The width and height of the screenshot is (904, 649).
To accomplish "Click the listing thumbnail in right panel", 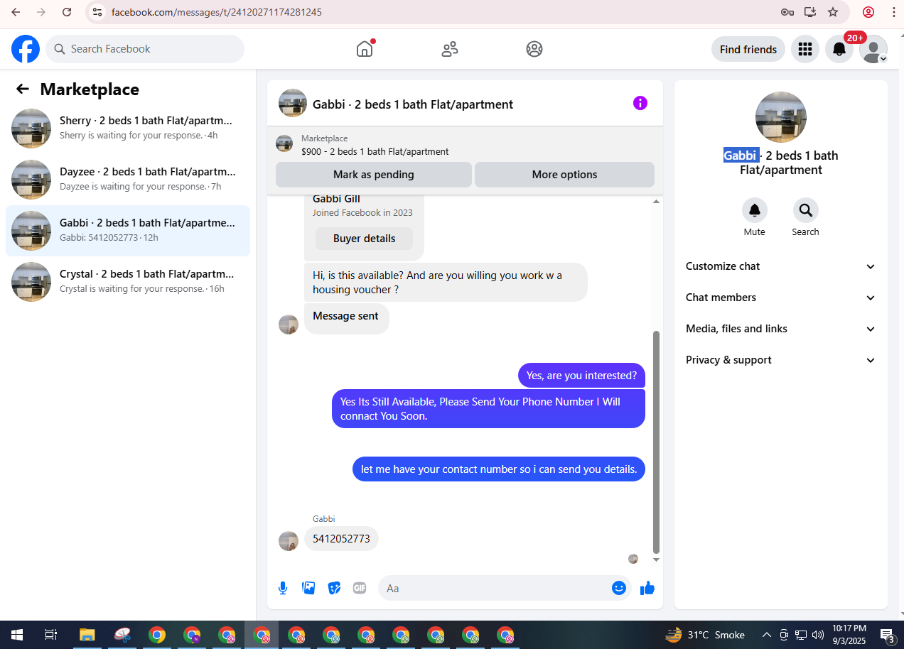I will tap(781, 117).
